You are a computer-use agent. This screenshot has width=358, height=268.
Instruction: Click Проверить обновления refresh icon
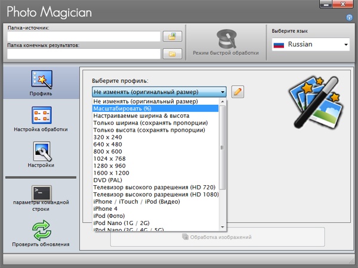click(x=41, y=229)
